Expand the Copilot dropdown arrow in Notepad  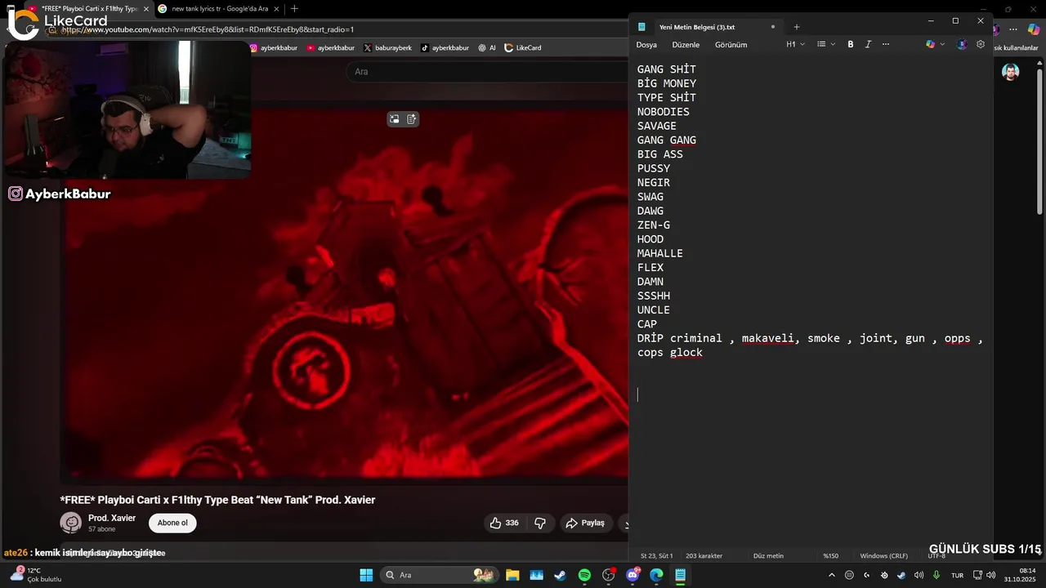pos(942,44)
